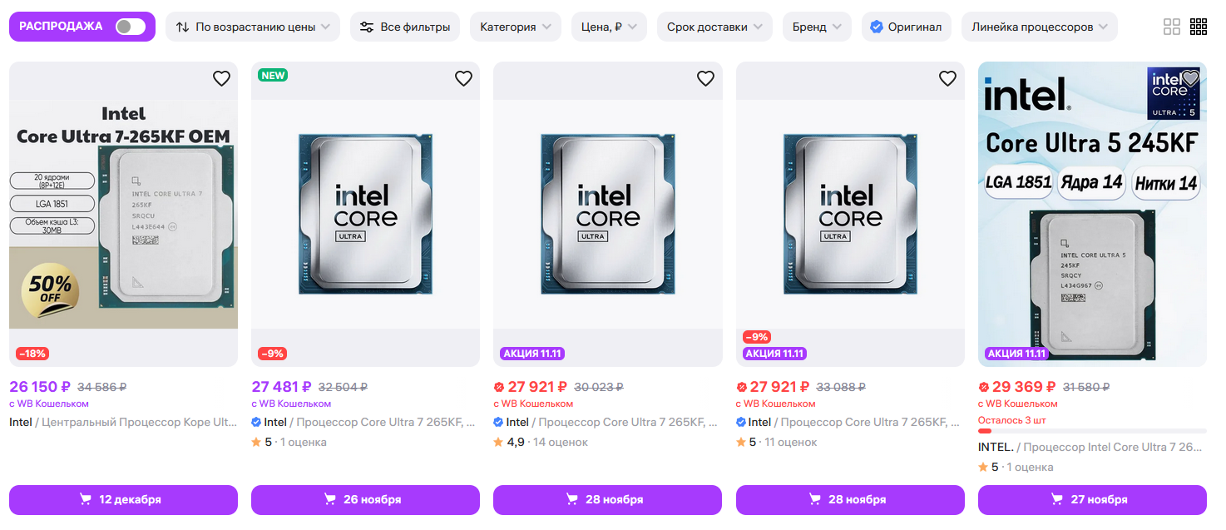The height and width of the screenshot is (530, 1226).
Task: Click the Осталось 3 шт stock bar
Action: click(x=1092, y=431)
